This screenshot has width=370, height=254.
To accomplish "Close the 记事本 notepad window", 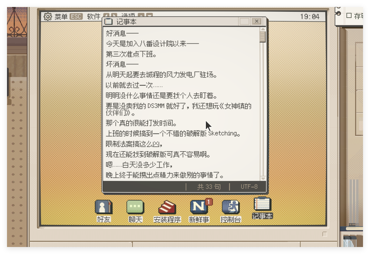I will [x=257, y=22].
